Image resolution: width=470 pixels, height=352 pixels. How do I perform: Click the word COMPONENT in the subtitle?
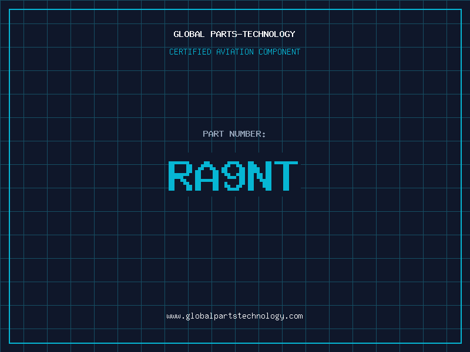coord(279,52)
